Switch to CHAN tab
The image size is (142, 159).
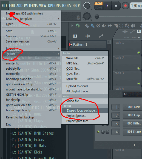tap(134, 37)
